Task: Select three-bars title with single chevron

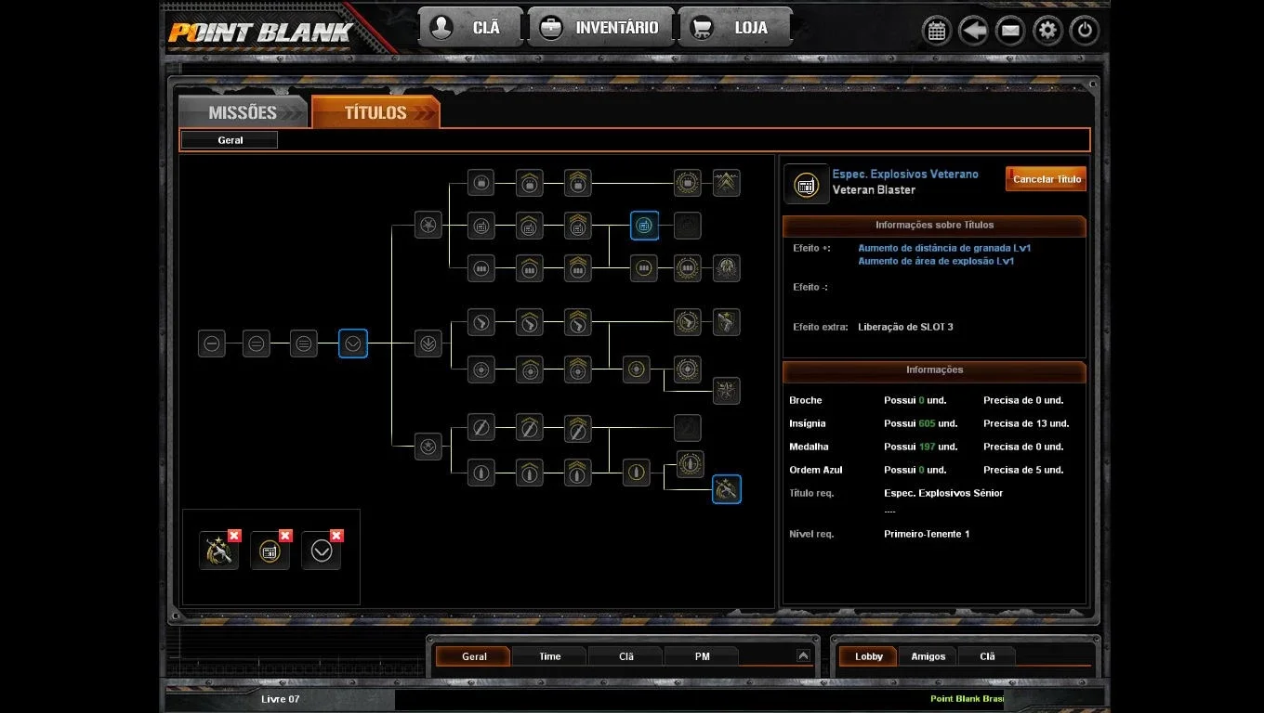Action: click(x=530, y=268)
